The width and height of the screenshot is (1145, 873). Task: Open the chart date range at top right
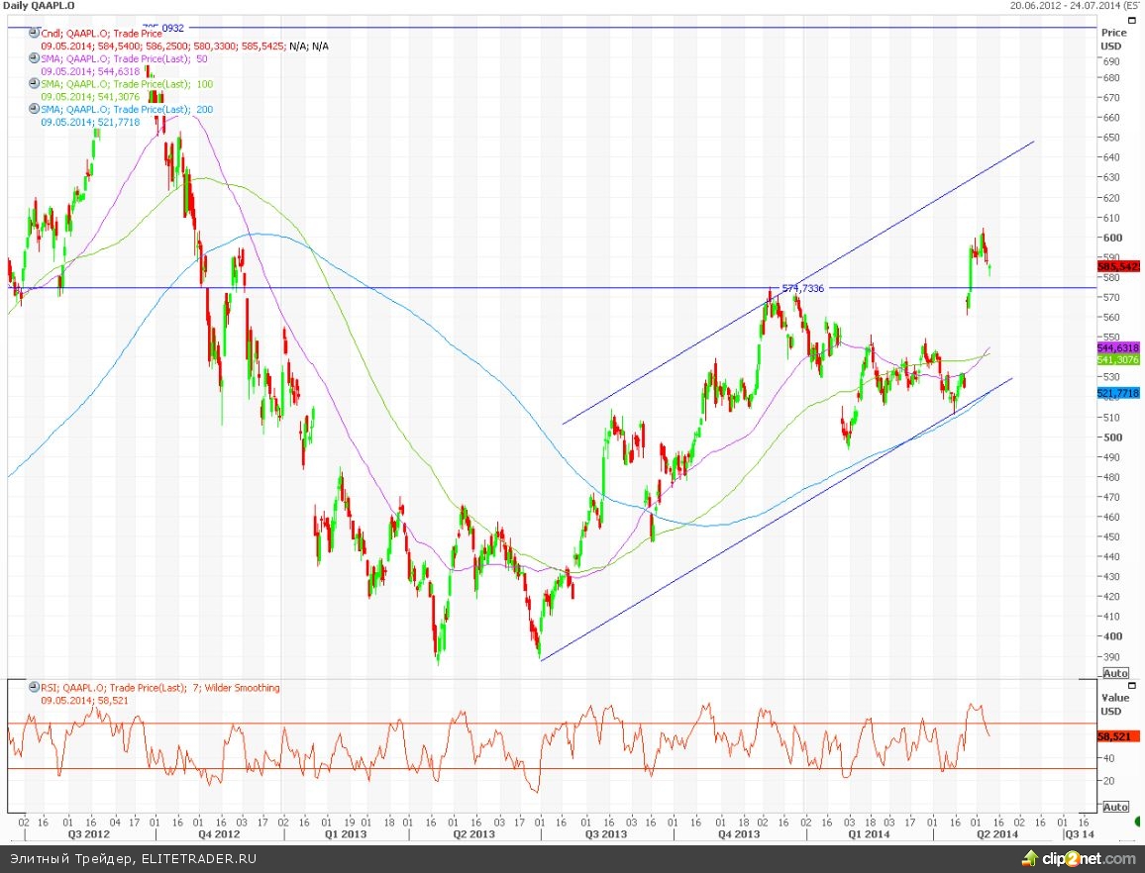pos(1076,6)
